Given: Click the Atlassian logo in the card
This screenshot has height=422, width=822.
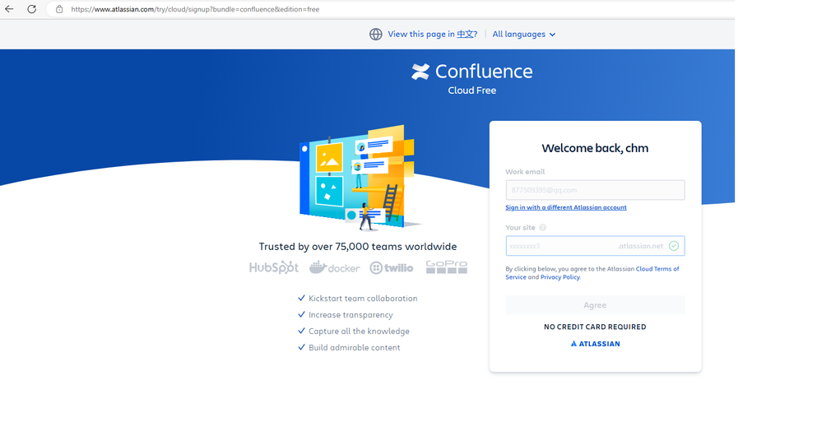Looking at the screenshot, I should (595, 344).
